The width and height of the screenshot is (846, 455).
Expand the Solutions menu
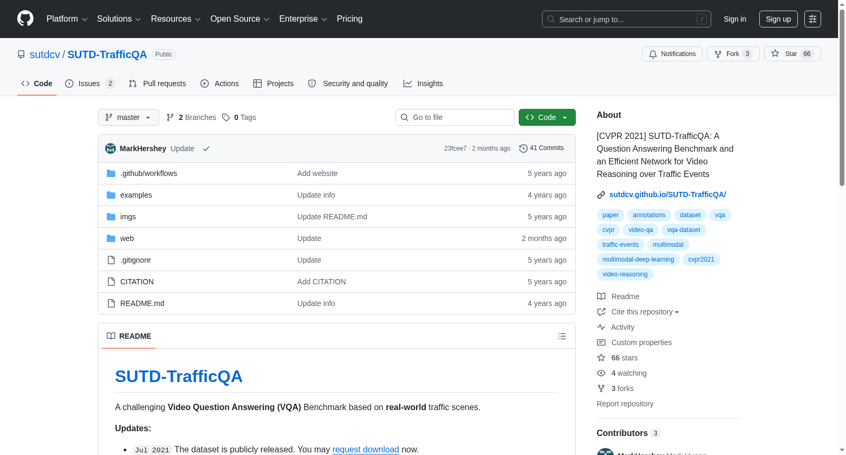point(119,19)
